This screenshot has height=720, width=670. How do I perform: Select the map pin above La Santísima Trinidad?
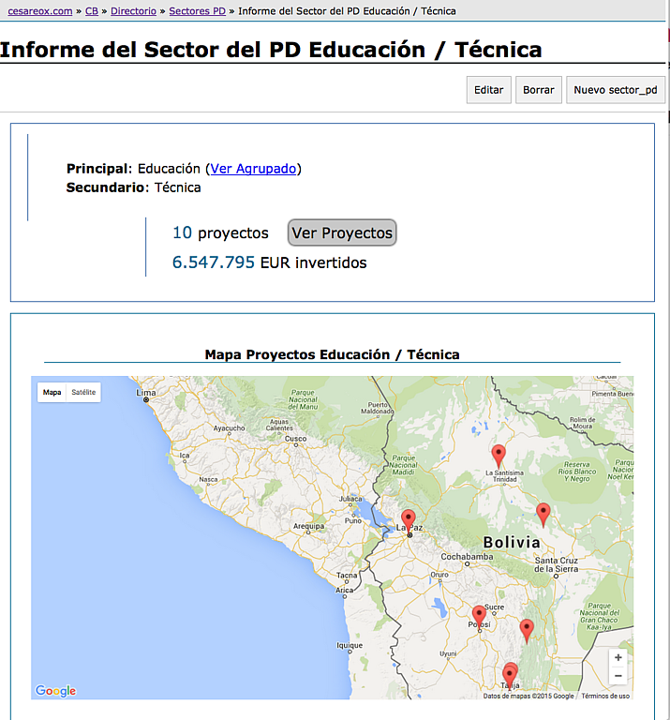[499, 455]
